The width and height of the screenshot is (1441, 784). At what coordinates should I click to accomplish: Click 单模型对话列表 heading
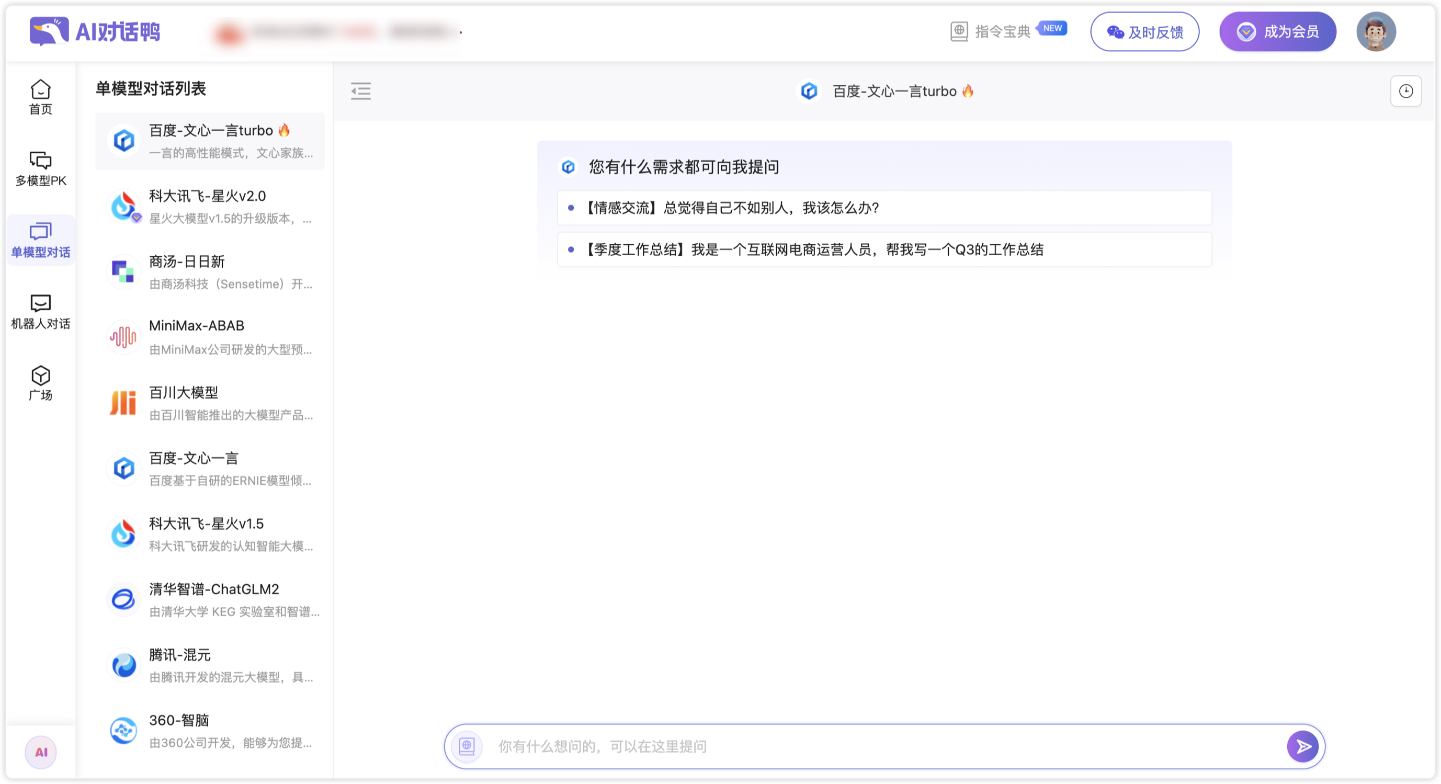coord(151,88)
